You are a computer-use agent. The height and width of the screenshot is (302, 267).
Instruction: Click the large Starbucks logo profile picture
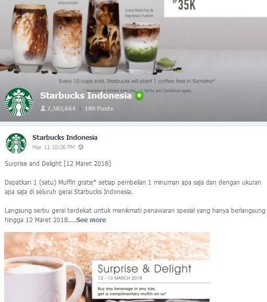(x=19, y=102)
